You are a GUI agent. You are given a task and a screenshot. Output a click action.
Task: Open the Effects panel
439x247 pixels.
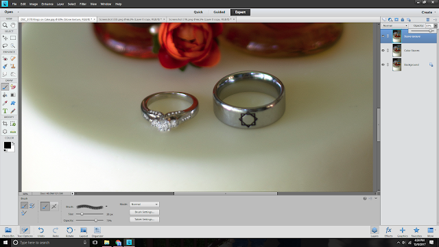(388, 232)
